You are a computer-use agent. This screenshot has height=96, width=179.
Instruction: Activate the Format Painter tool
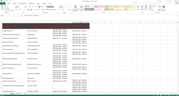click(9, 10)
